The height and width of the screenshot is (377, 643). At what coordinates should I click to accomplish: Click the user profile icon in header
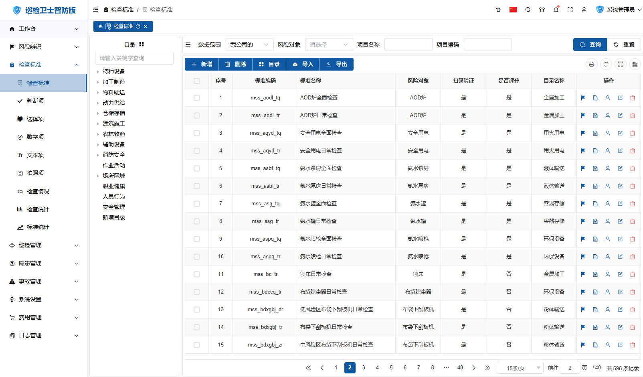coord(584,10)
